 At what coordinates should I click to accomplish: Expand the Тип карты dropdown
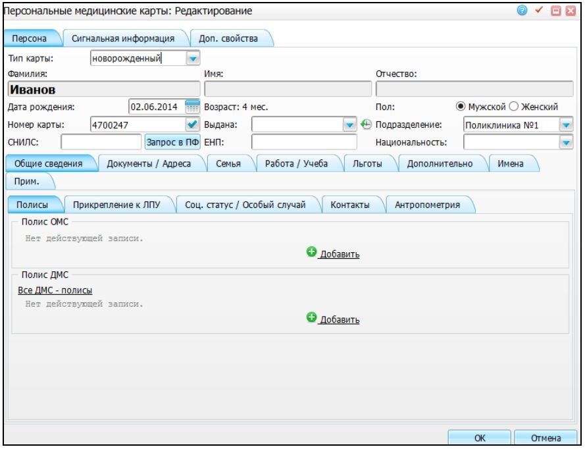click(193, 59)
